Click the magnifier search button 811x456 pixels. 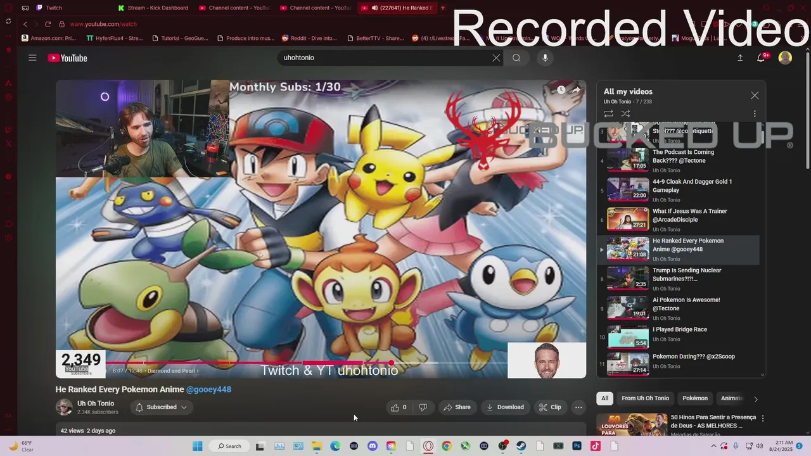(516, 58)
